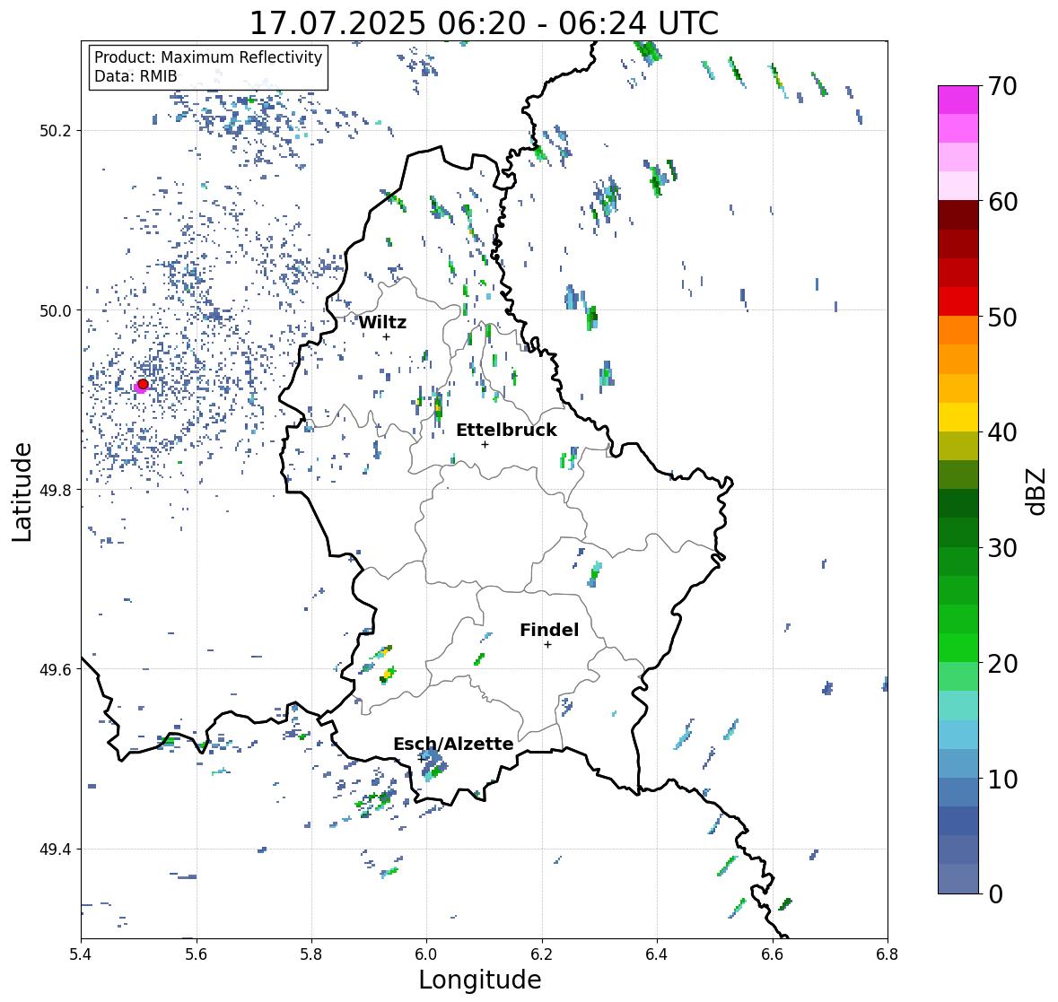
Task: Click longitude tick label 5.4
Action: [81, 954]
